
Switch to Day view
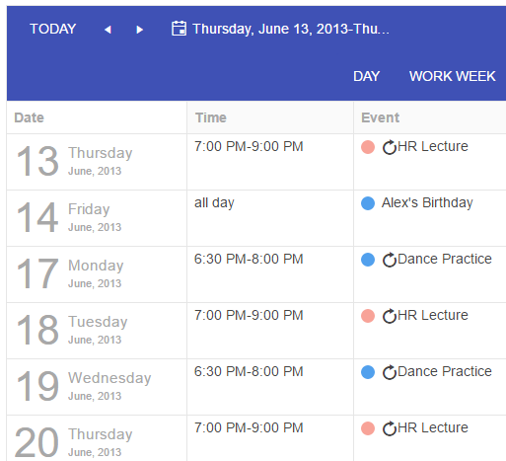[x=366, y=76]
